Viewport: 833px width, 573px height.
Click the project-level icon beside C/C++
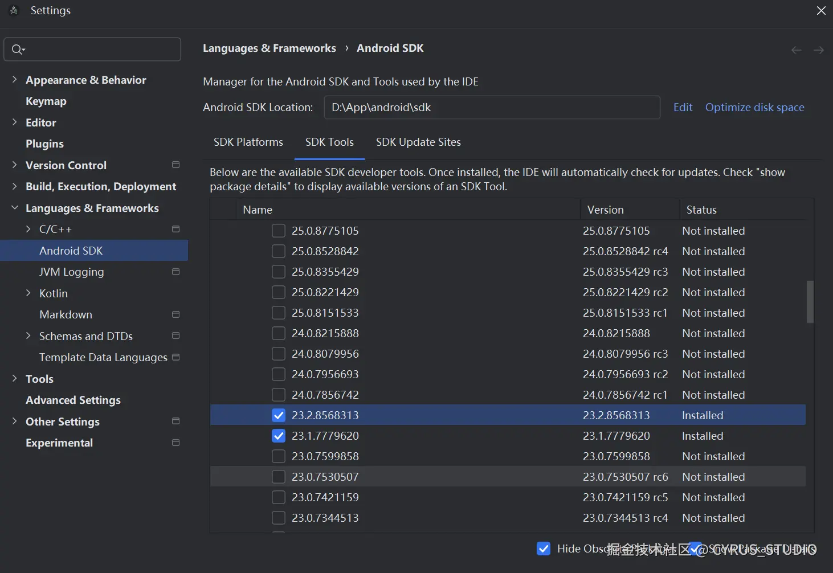pyautogui.click(x=176, y=229)
